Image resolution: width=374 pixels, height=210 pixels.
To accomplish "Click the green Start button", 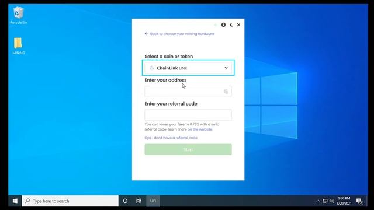I will coord(188,149).
